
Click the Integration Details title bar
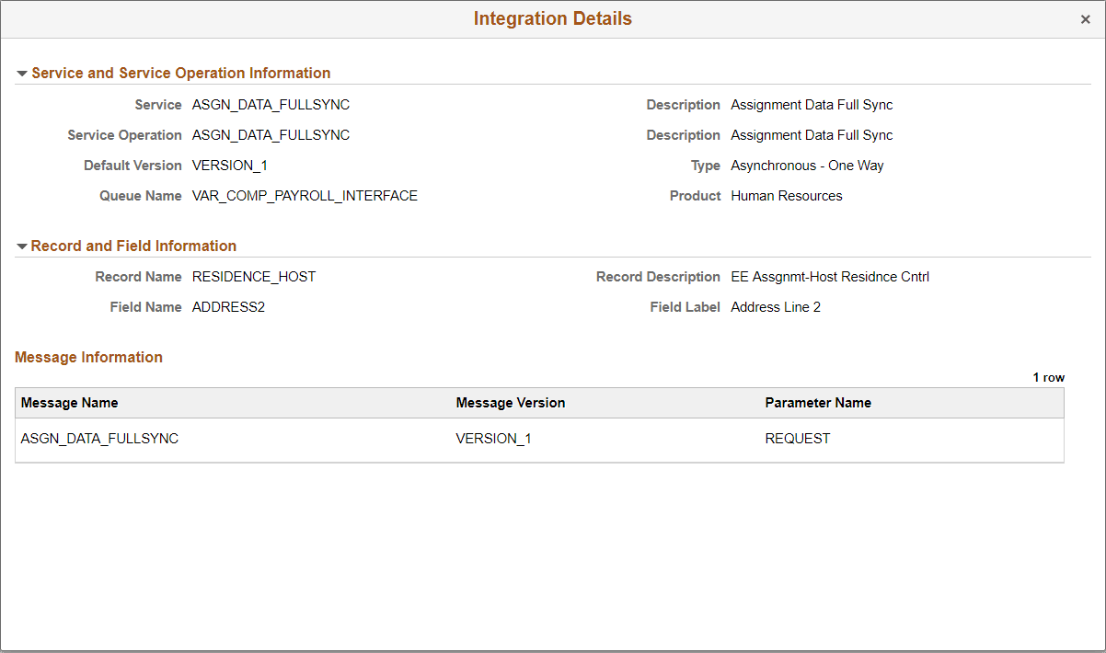[x=552, y=18]
